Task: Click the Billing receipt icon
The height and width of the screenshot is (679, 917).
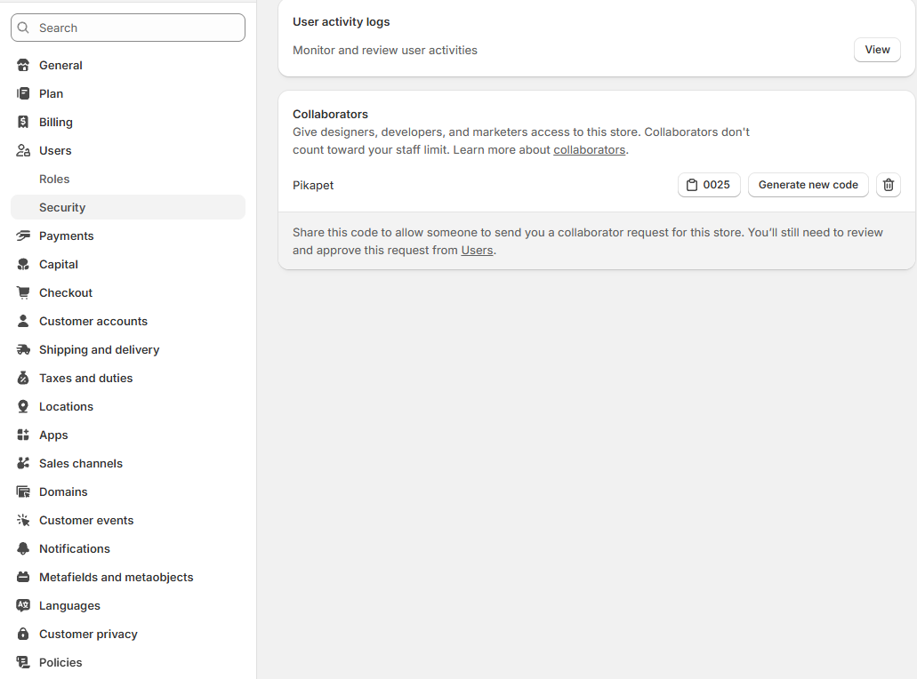Action: click(23, 122)
